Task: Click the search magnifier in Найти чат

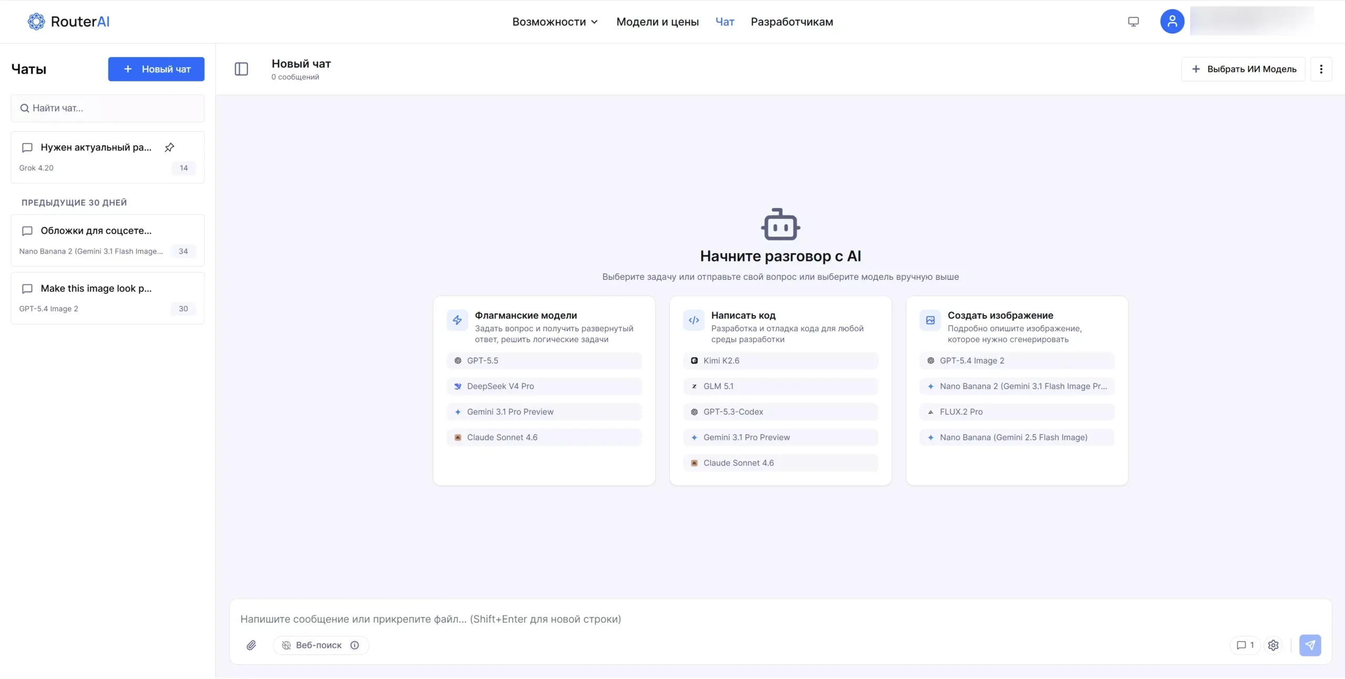Action: click(24, 108)
